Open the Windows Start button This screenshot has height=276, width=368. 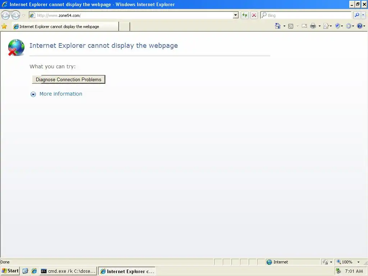click(10, 271)
